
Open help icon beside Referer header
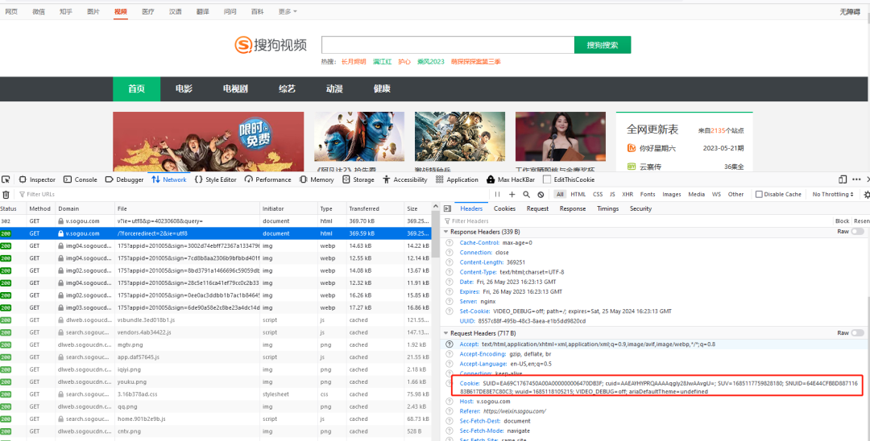449,411
